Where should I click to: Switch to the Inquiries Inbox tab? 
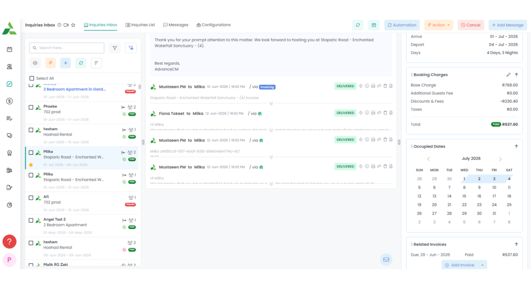point(101,25)
